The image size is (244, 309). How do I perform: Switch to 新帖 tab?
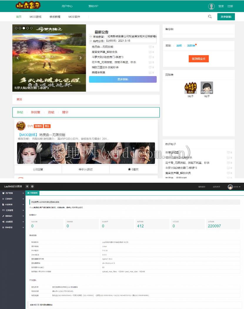(20, 112)
